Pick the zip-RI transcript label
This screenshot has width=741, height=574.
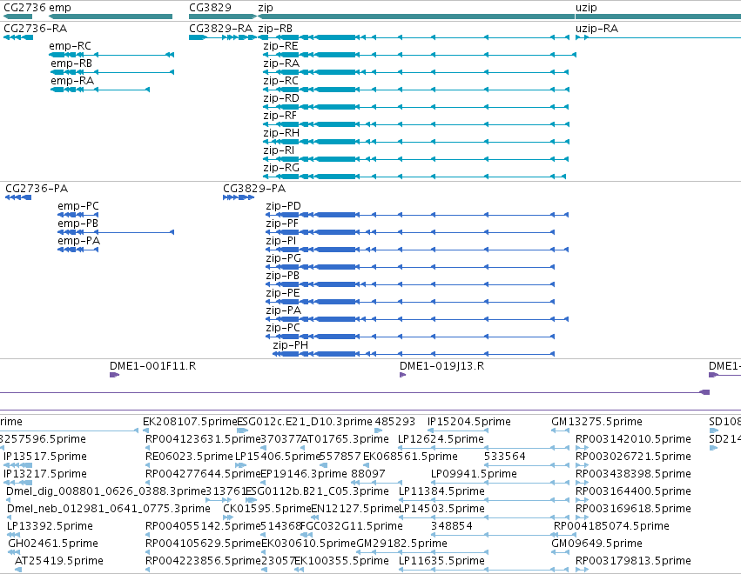(x=279, y=150)
